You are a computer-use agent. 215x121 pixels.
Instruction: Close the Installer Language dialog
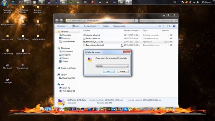coord(127,51)
